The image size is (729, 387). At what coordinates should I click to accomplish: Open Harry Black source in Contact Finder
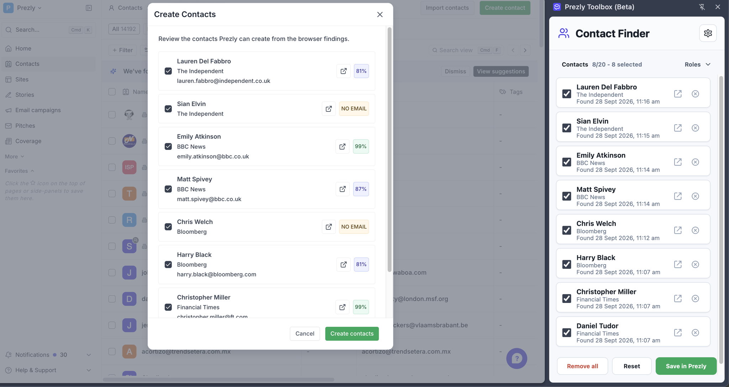click(x=678, y=264)
